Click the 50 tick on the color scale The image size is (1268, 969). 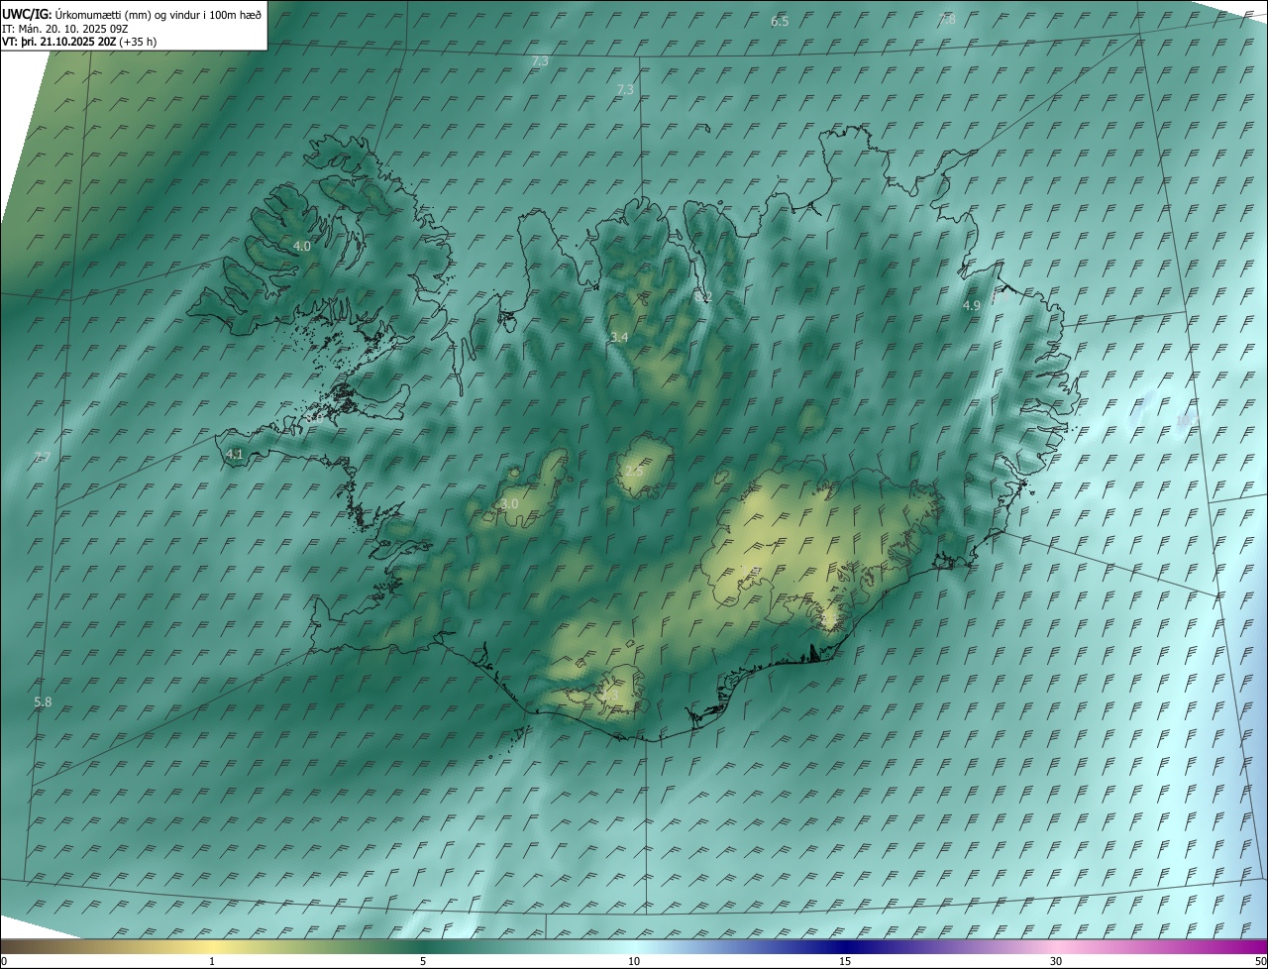(x=1260, y=962)
